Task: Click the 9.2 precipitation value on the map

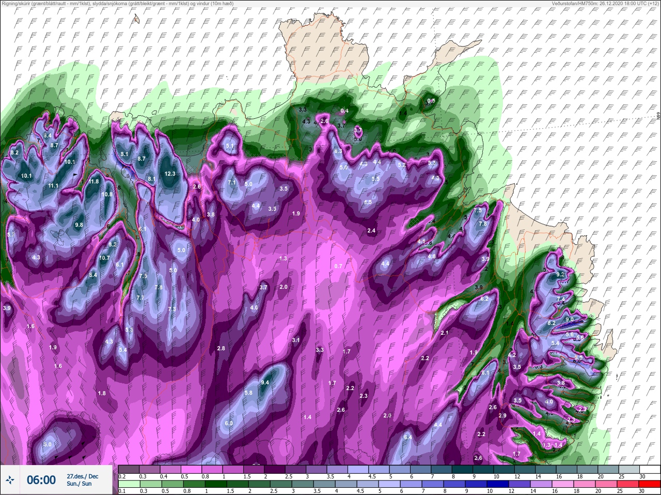Action: (560, 274)
